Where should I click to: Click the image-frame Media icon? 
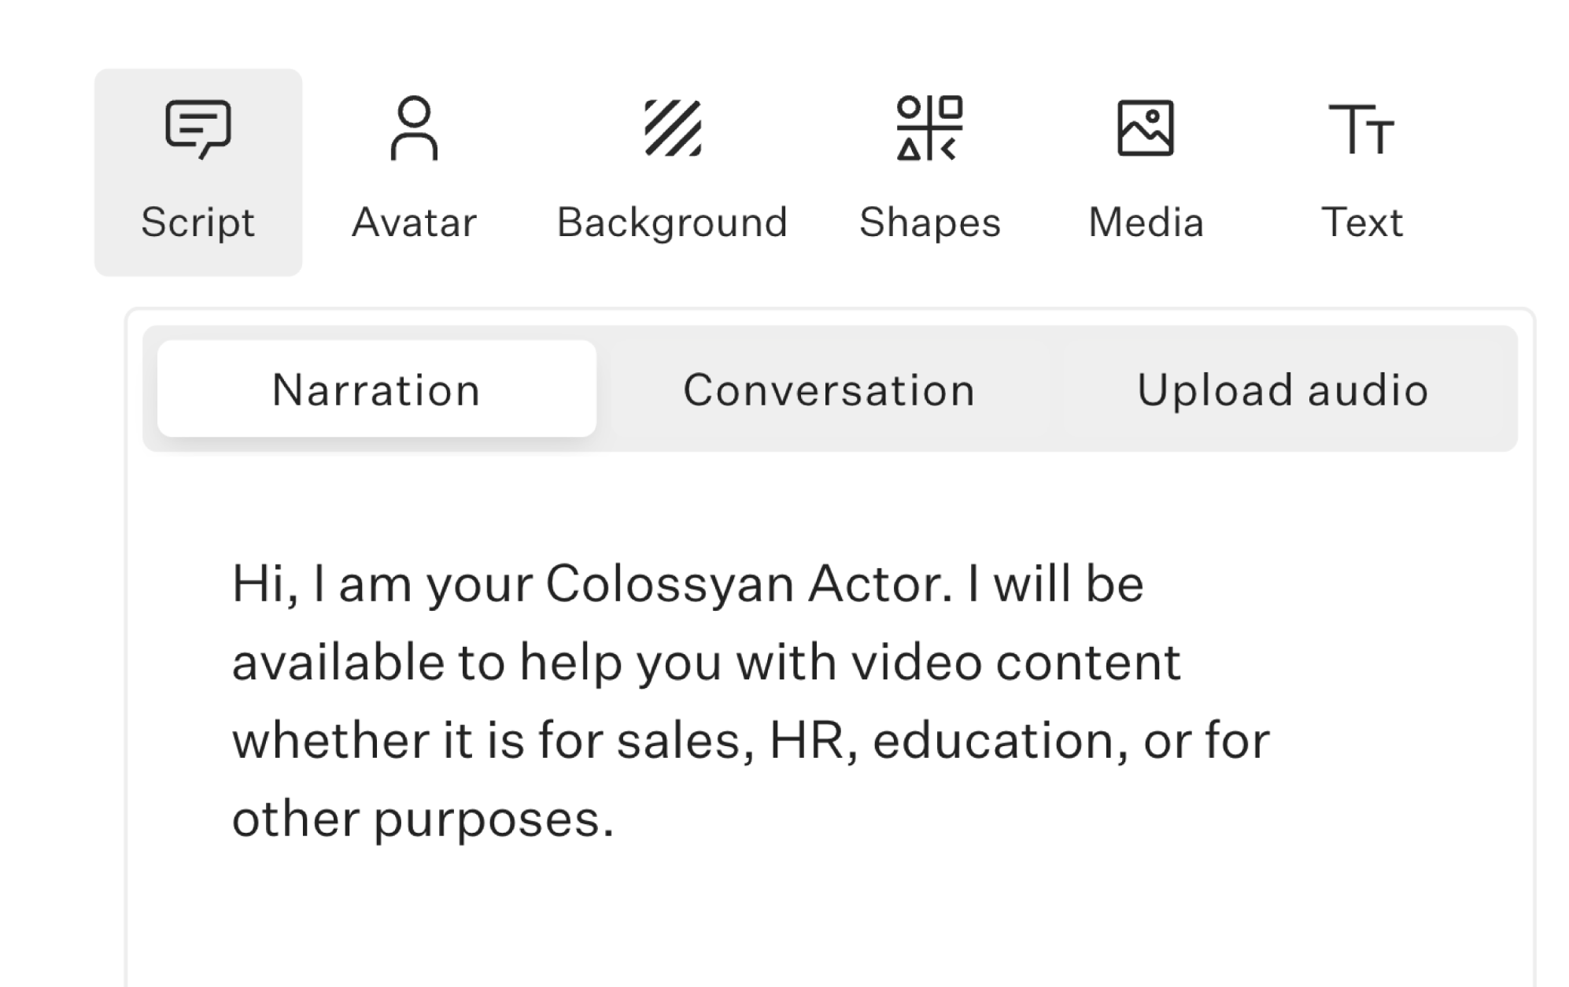(1145, 128)
